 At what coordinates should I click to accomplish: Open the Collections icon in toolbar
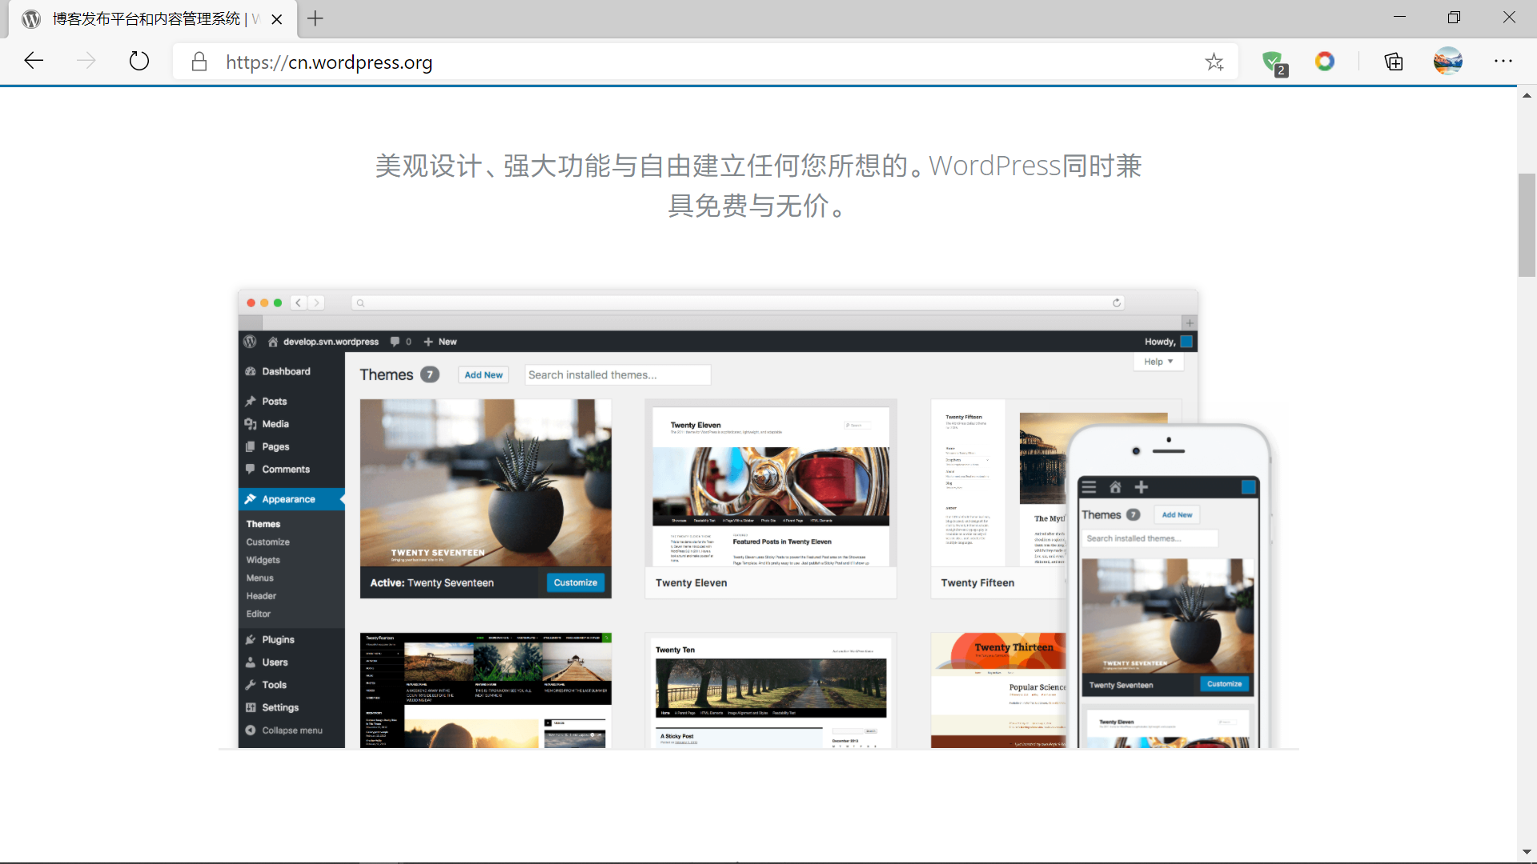(x=1394, y=62)
